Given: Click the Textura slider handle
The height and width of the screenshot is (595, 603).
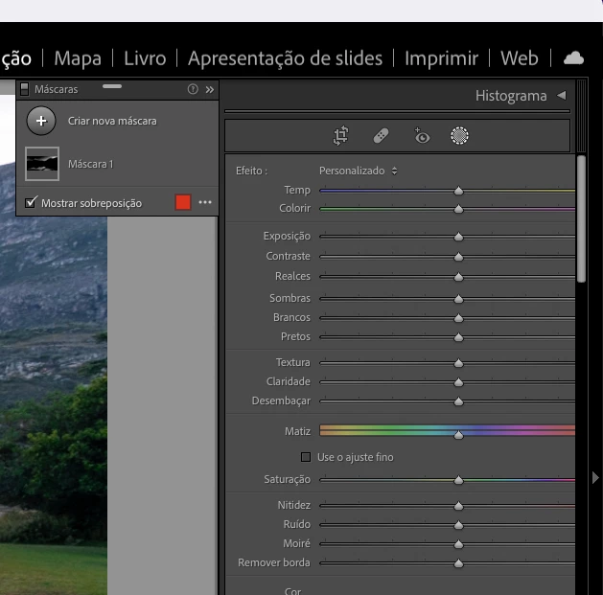Looking at the screenshot, I should coord(458,363).
